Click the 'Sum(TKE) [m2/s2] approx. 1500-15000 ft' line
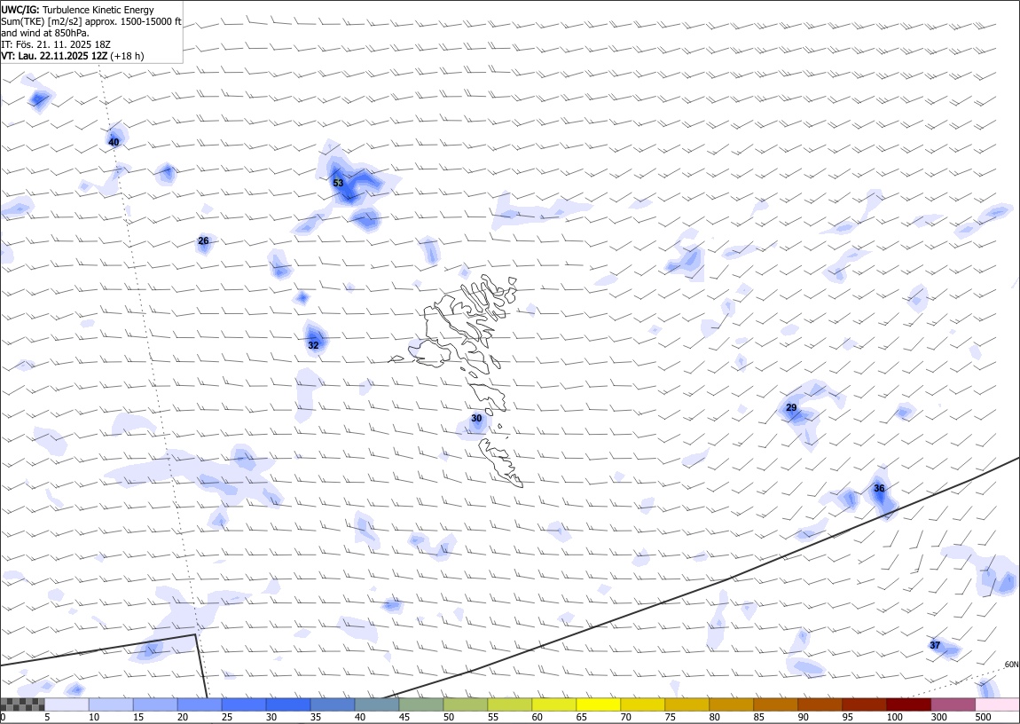This screenshot has width=1020, height=724. pyautogui.click(x=91, y=21)
